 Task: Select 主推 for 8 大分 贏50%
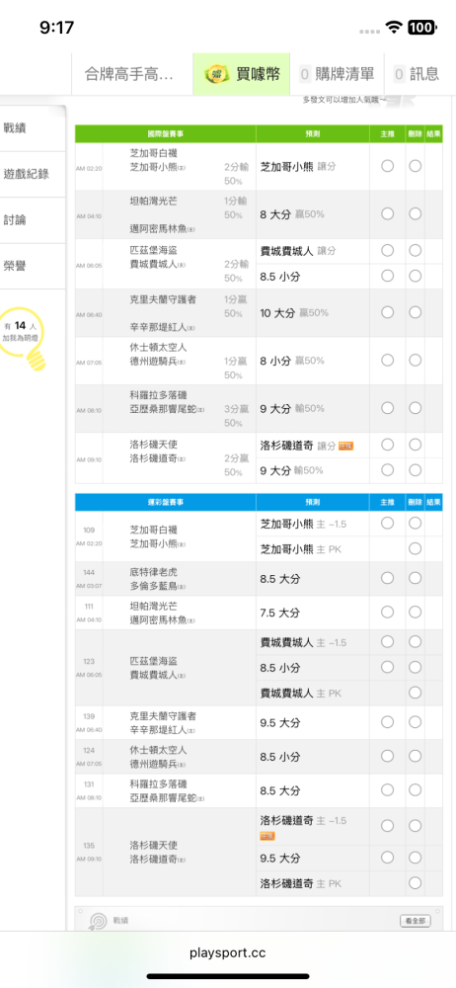[387, 213]
